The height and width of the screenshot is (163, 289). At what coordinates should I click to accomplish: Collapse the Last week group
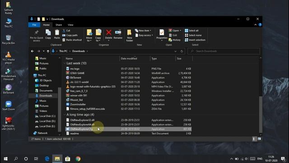click(x=65, y=63)
